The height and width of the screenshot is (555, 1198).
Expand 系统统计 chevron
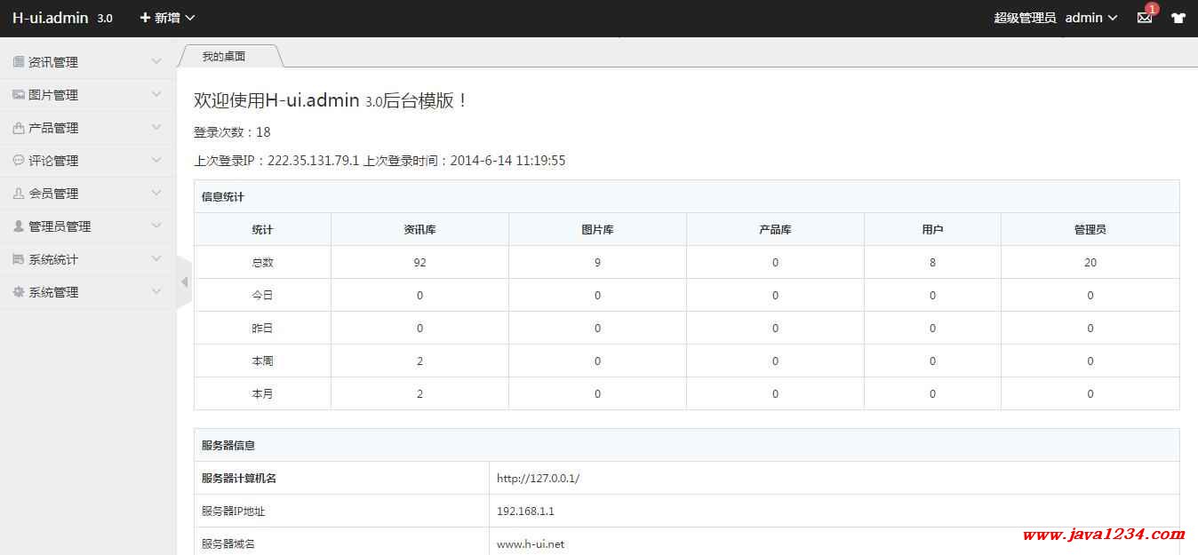pyautogui.click(x=156, y=258)
